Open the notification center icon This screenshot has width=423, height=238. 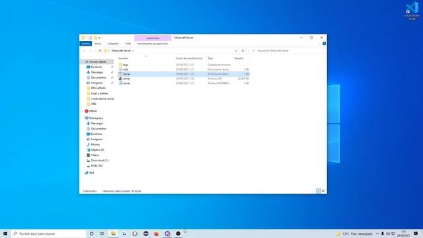[416, 233]
